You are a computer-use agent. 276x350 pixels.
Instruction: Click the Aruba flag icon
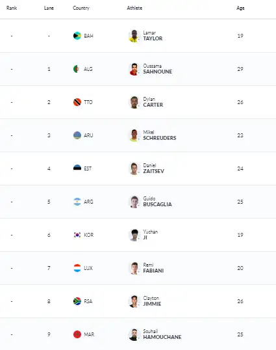point(77,135)
